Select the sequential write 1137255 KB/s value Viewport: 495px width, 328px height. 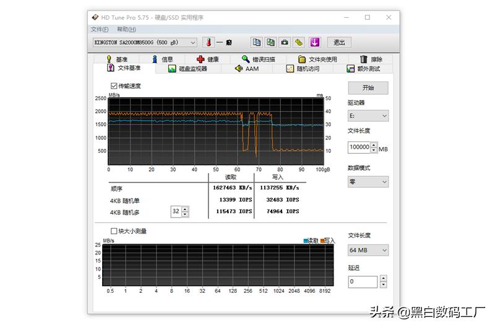click(280, 188)
